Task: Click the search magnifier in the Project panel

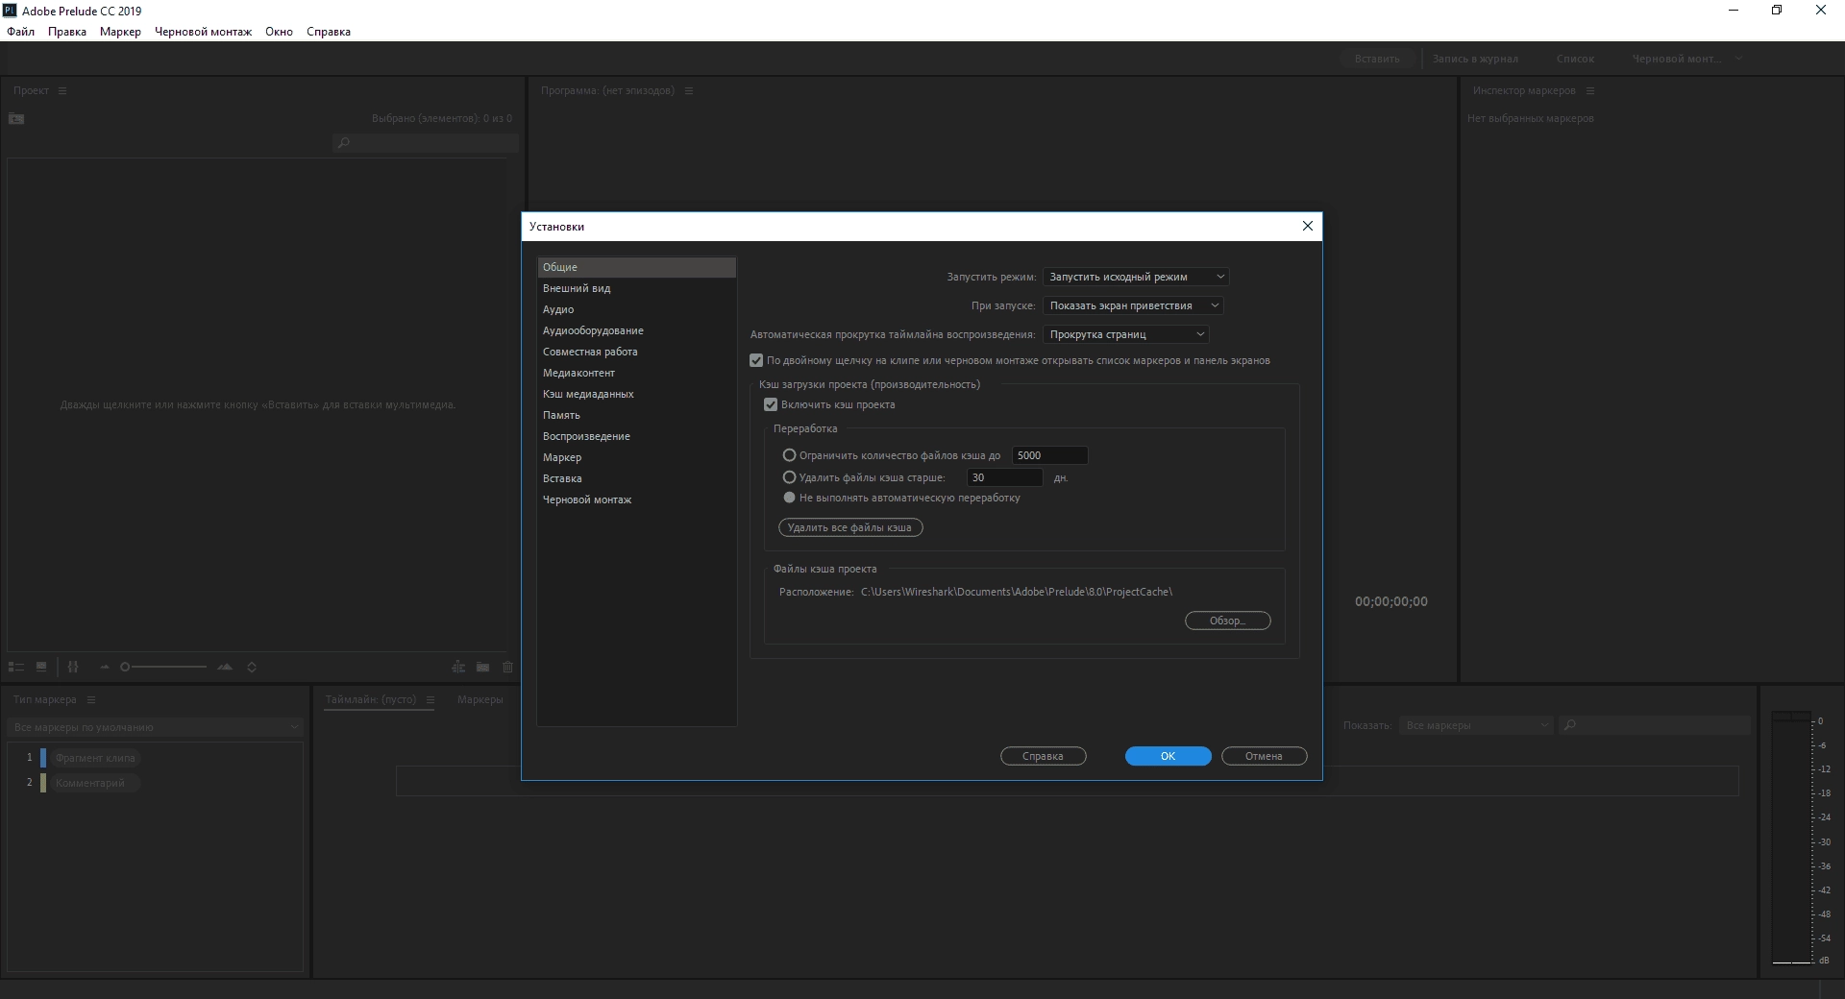Action: (x=343, y=143)
